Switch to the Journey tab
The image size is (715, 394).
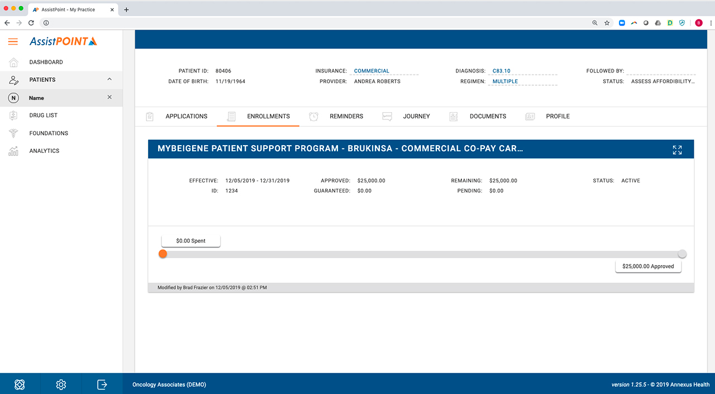pyautogui.click(x=416, y=116)
